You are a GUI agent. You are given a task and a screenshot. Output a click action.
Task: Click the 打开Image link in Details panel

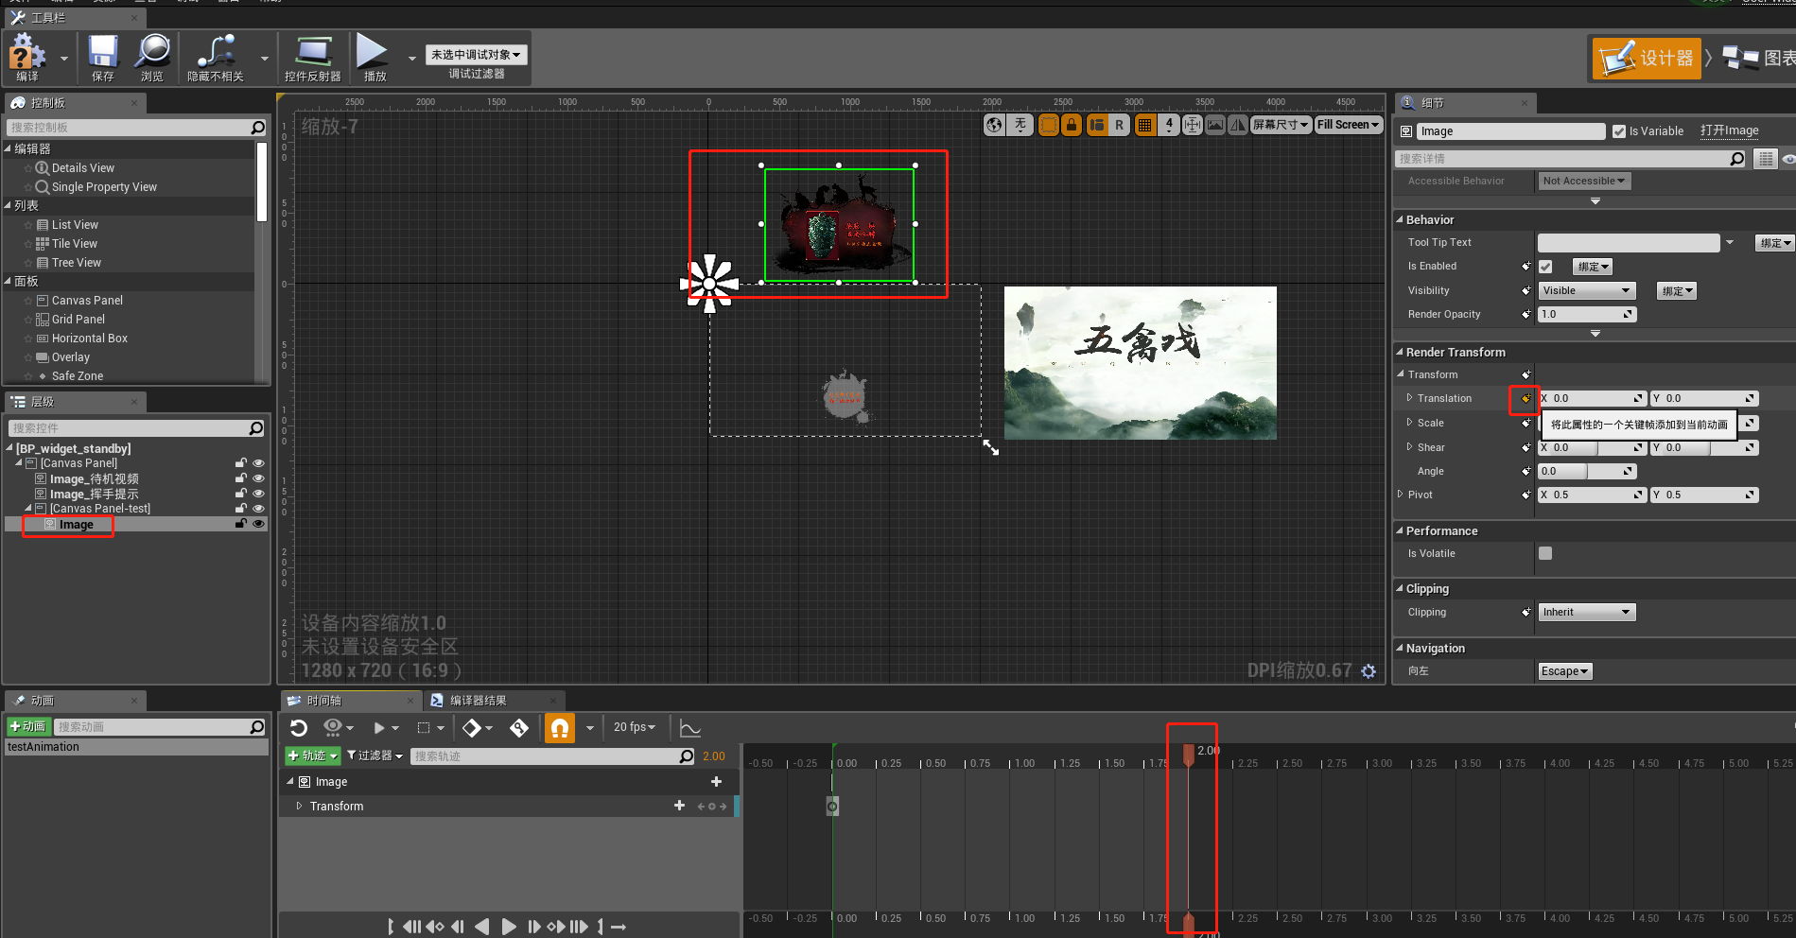(1729, 130)
